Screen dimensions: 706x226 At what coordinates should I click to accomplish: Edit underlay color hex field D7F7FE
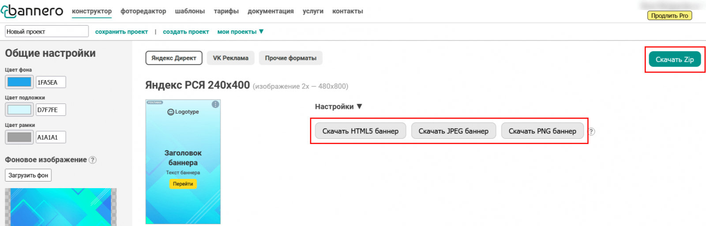[x=51, y=110]
